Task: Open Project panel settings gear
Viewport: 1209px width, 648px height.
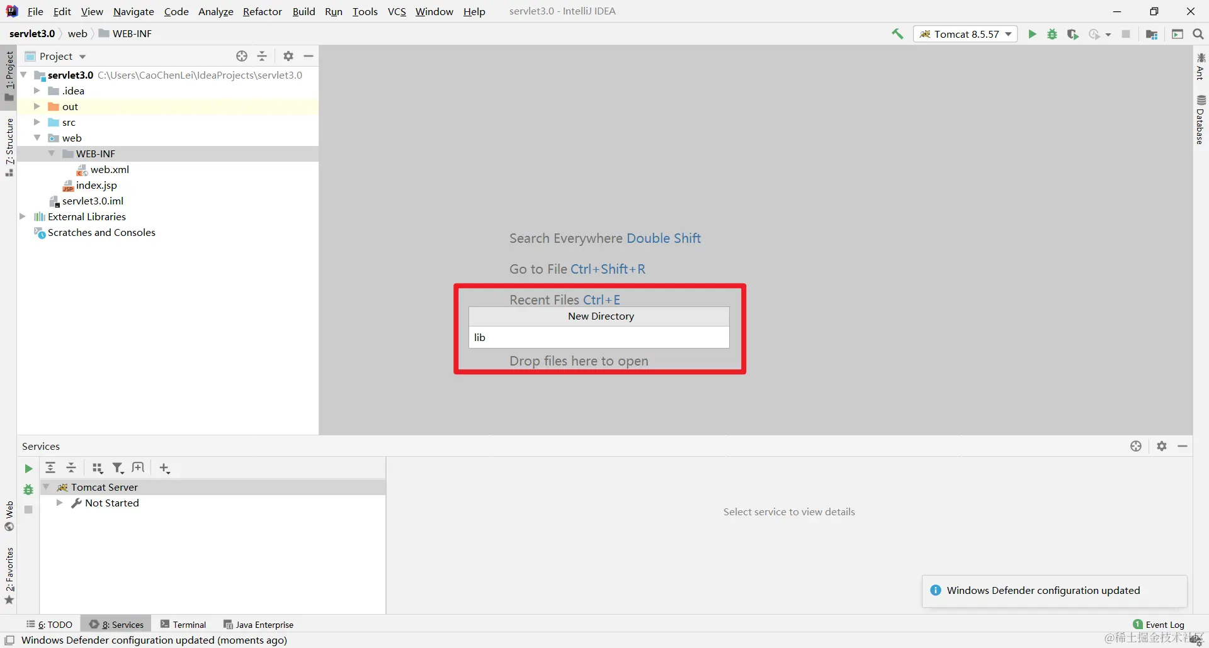Action: coord(288,56)
